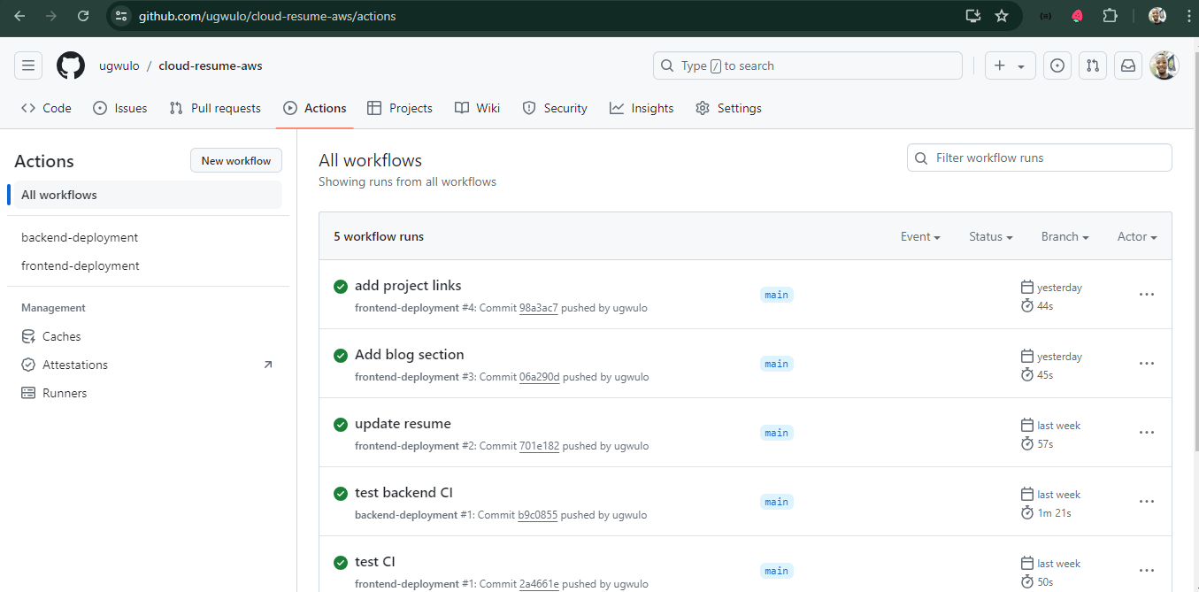Image resolution: width=1199 pixels, height=592 pixels.
Task: Expand the Status filter dropdown
Action: pyautogui.click(x=990, y=236)
